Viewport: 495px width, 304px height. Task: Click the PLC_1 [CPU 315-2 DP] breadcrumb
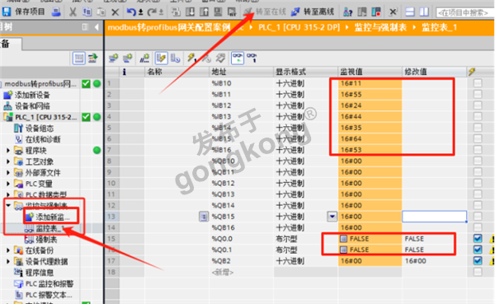[x=299, y=27]
